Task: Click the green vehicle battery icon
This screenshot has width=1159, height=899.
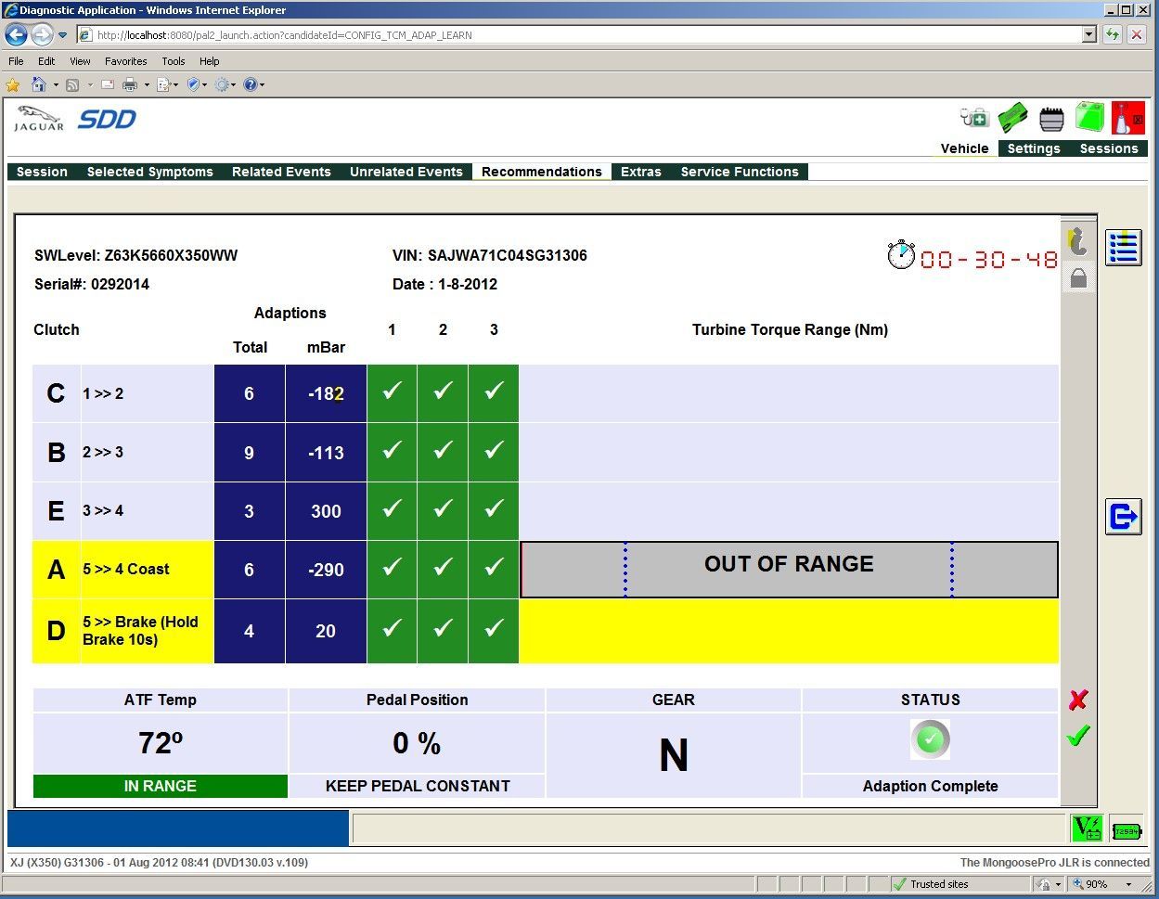Action: click(x=1089, y=118)
